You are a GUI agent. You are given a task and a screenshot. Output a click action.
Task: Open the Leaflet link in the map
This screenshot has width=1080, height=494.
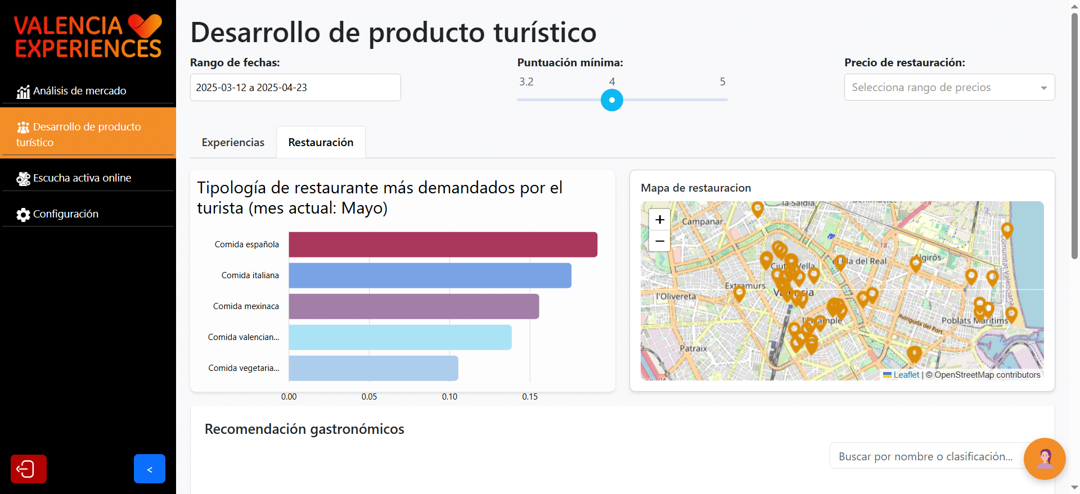pyautogui.click(x=906, y=375)
